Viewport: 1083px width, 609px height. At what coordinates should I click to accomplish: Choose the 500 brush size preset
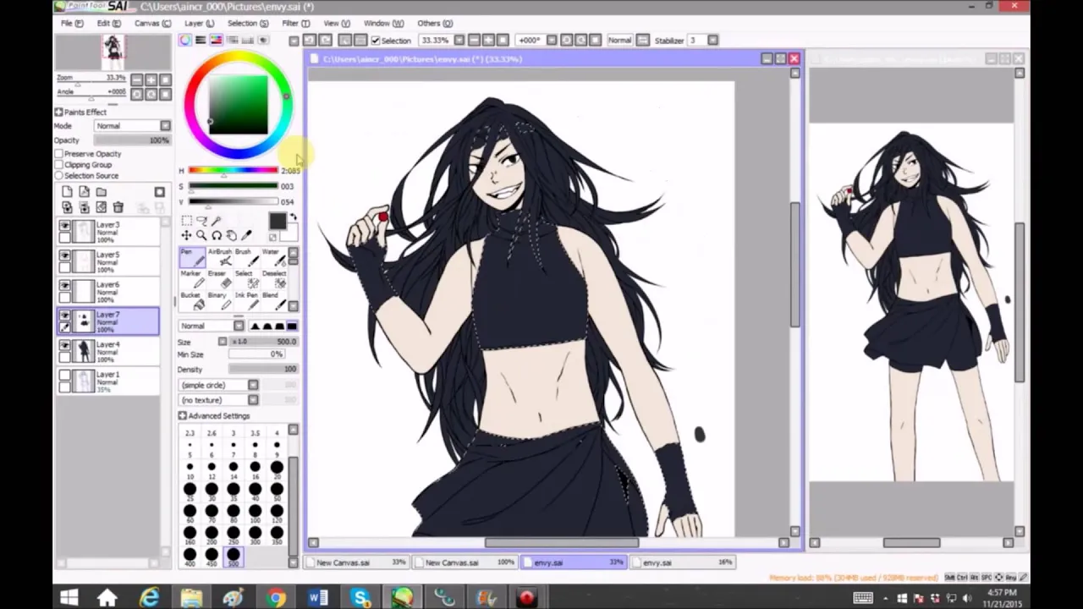pyautogui.click(x=233, y=556)
